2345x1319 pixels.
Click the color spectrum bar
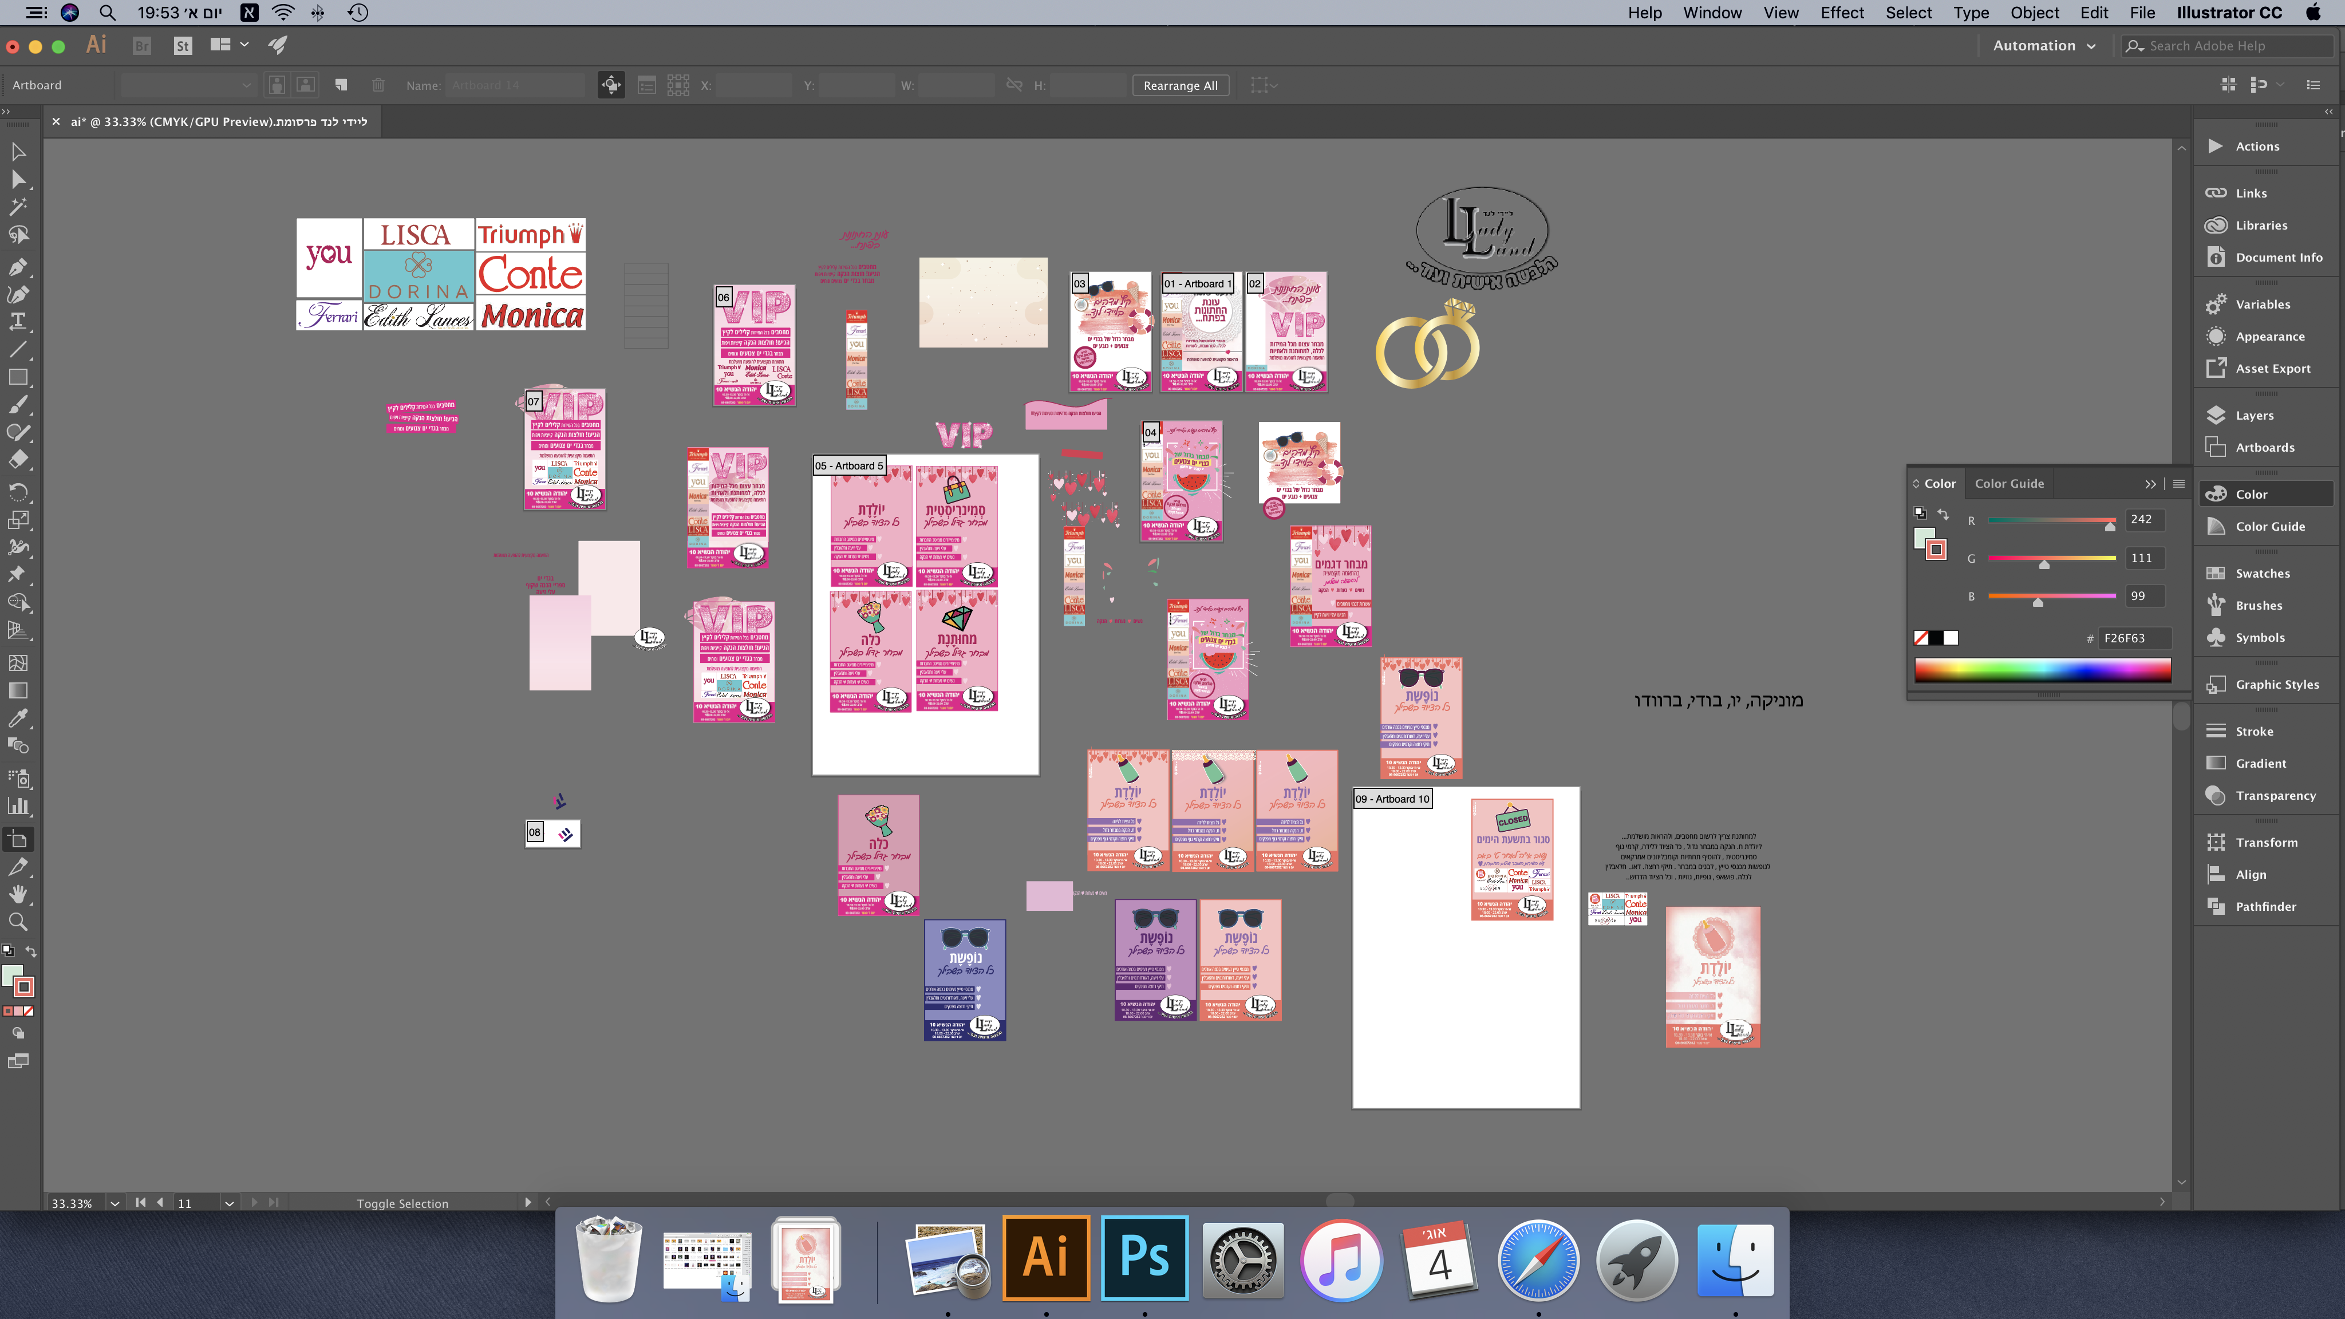point(2042,670)
